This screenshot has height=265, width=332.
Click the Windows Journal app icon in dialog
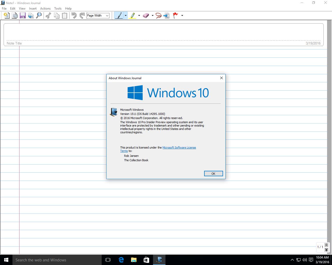tap(114, 112)
